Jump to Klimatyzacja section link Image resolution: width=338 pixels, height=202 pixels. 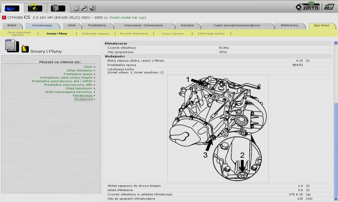click(82, 96)
